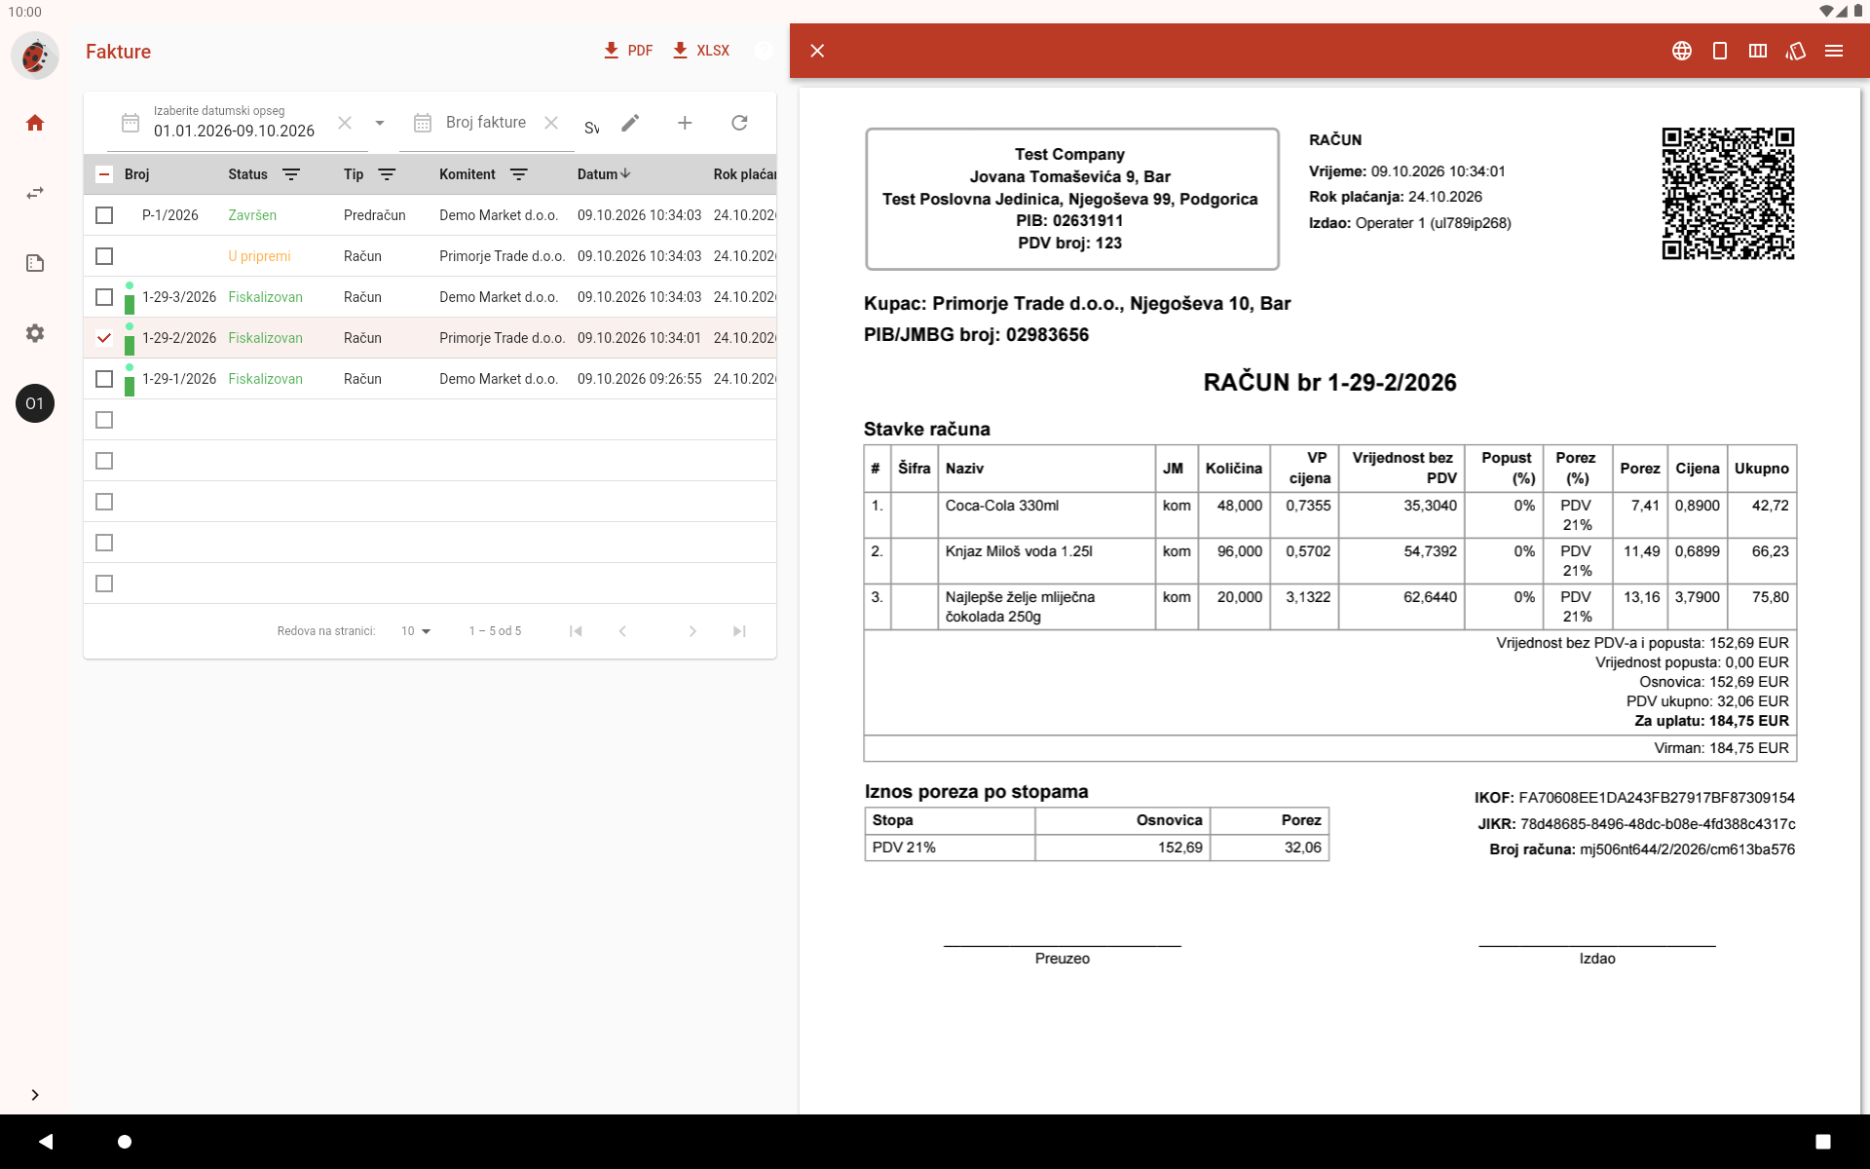
Task: Open the date range calendar icon
Action: click(x=131, y=123)
